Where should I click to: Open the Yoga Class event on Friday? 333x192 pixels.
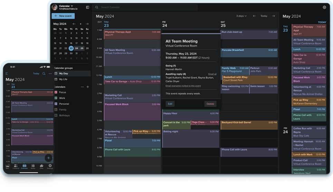tap(205, 122)
